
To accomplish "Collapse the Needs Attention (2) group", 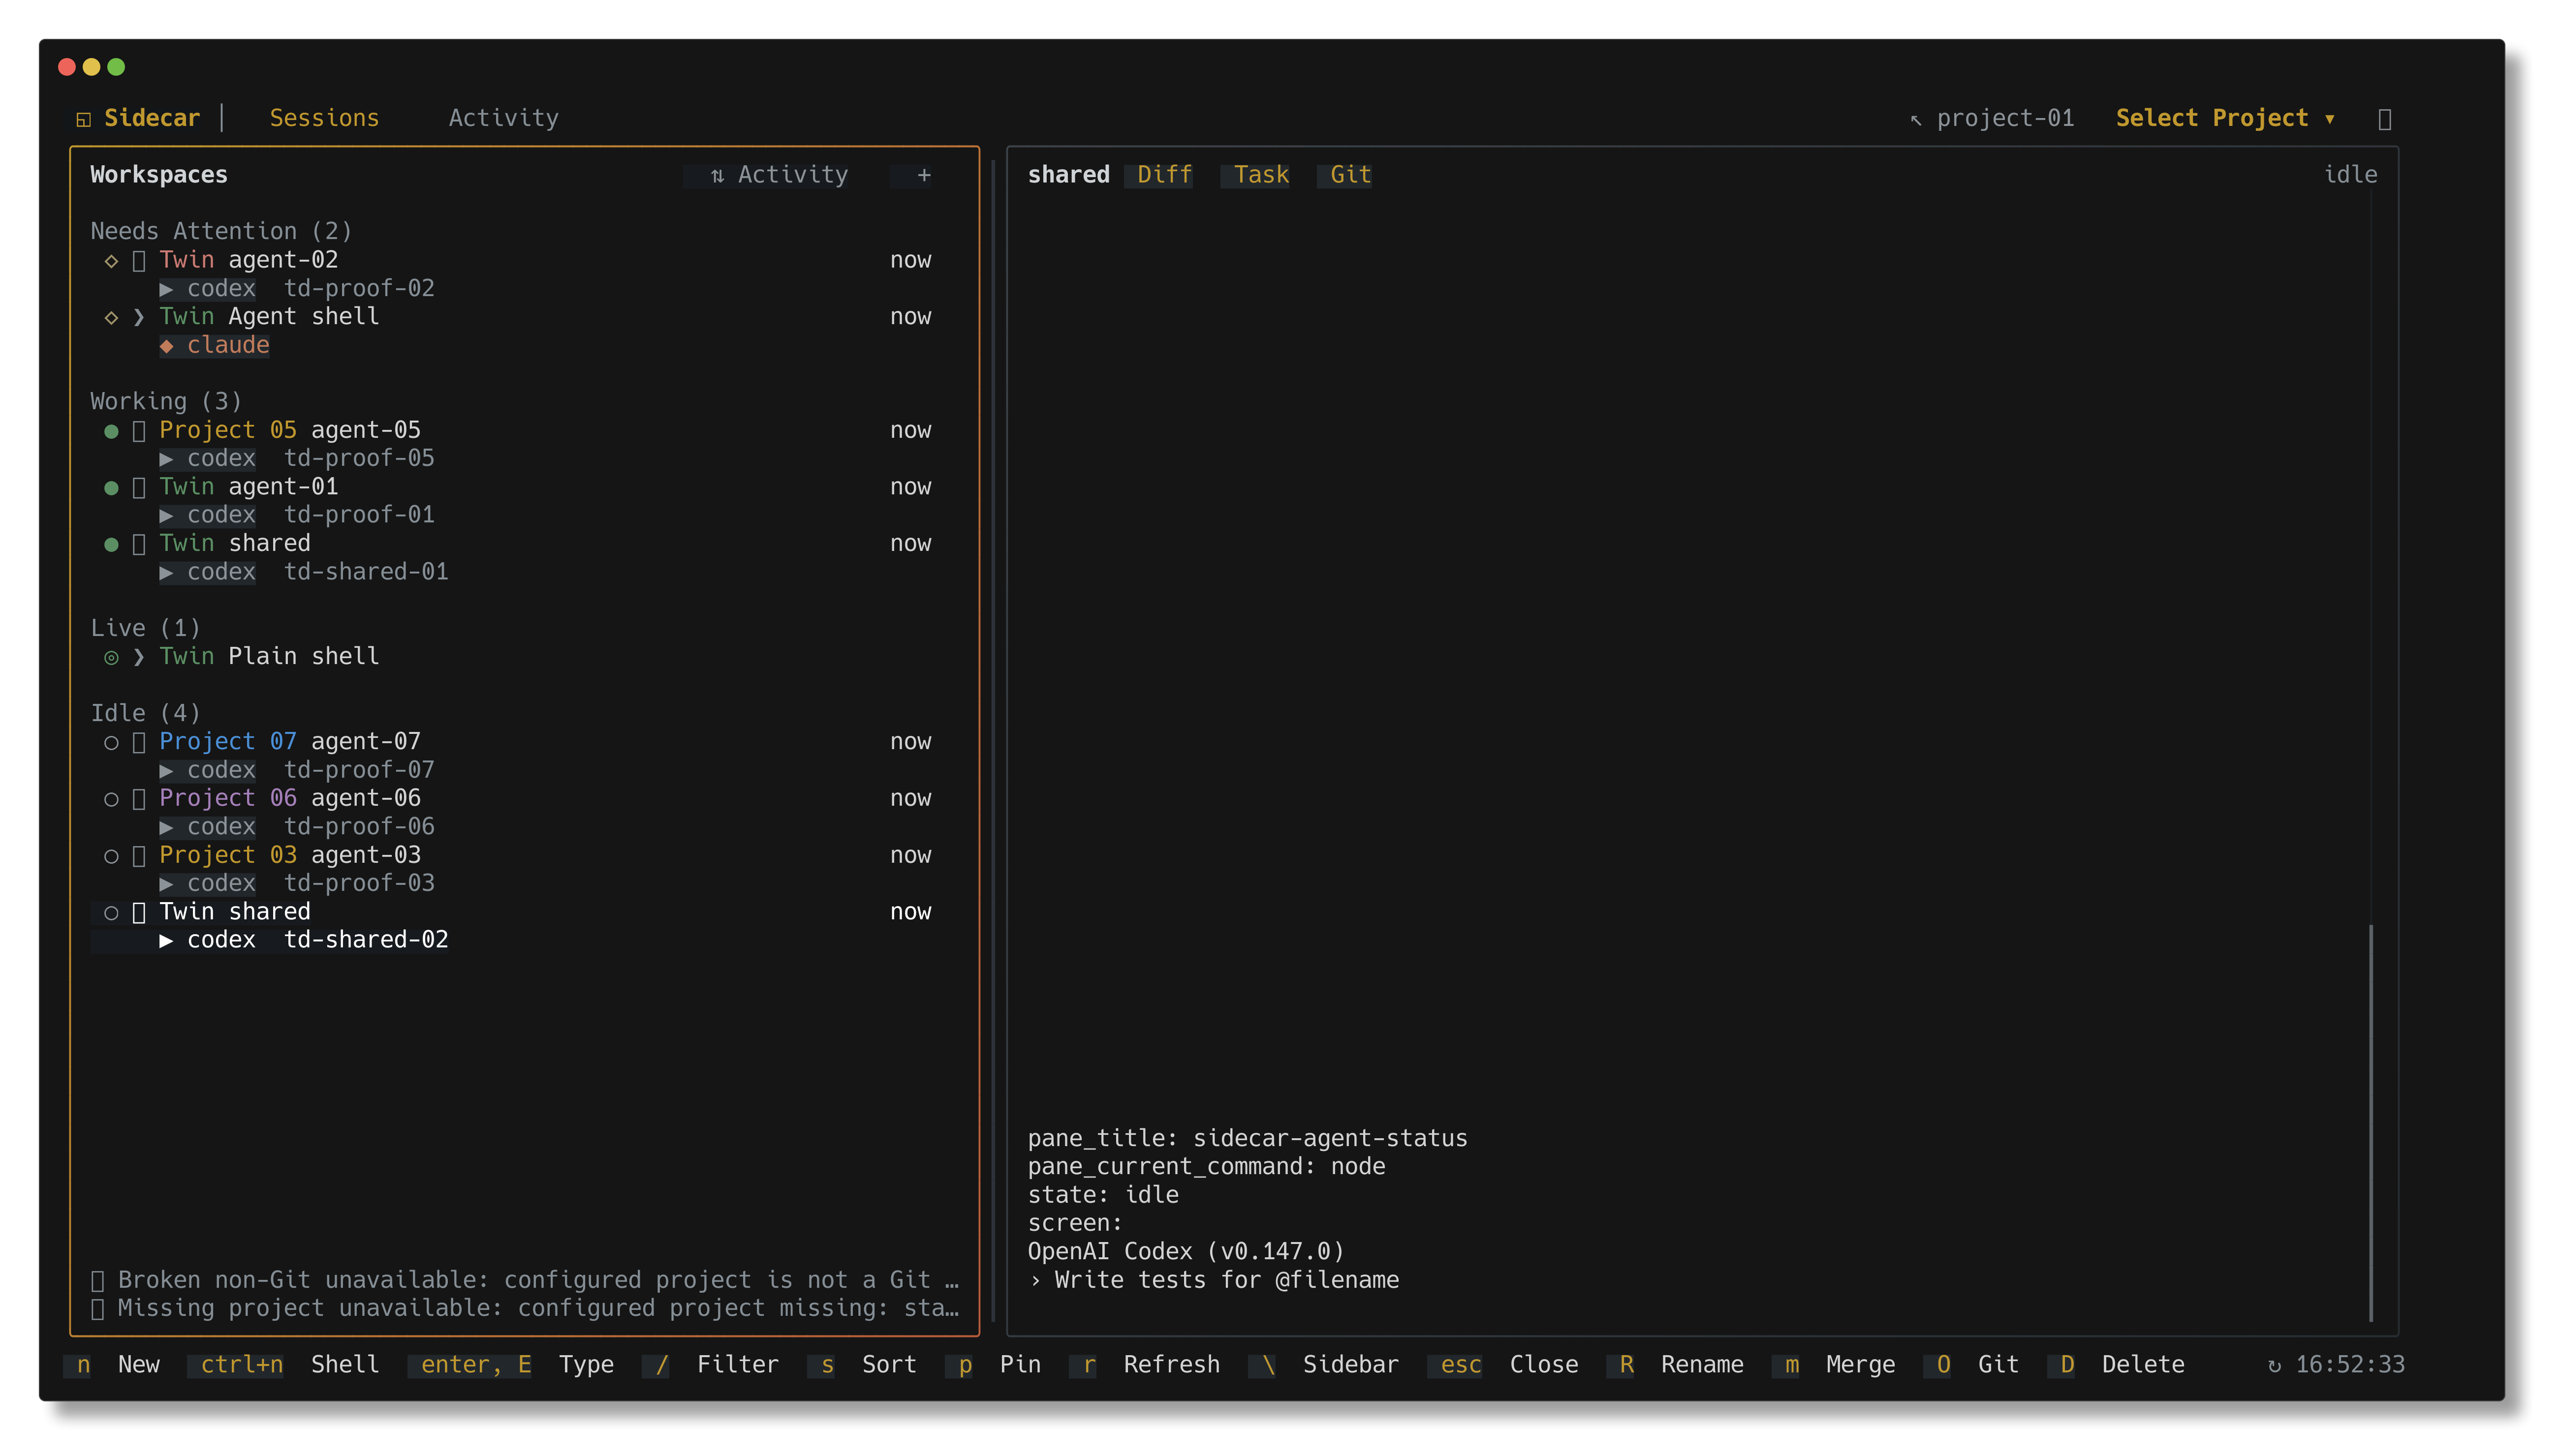I will pyautogui.click(x=221, y=231).
